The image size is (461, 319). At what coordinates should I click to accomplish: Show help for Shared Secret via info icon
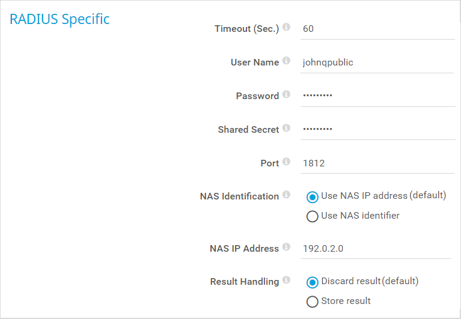tap(286, 128)
